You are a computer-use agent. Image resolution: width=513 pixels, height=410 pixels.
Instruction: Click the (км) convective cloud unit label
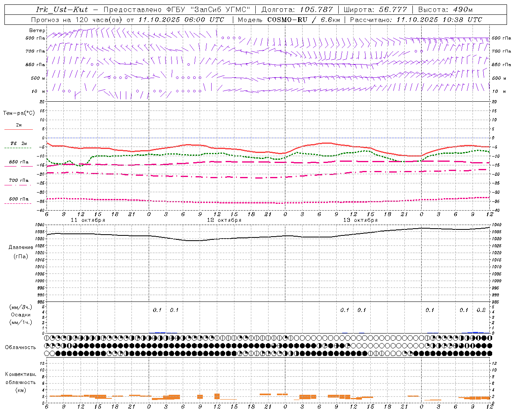pos(20,390)
